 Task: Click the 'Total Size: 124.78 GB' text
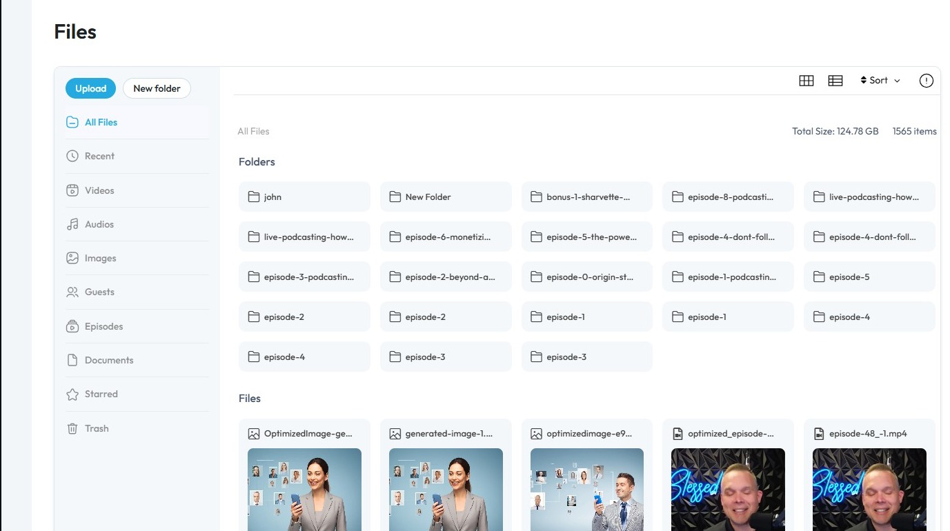pos(835,131)
